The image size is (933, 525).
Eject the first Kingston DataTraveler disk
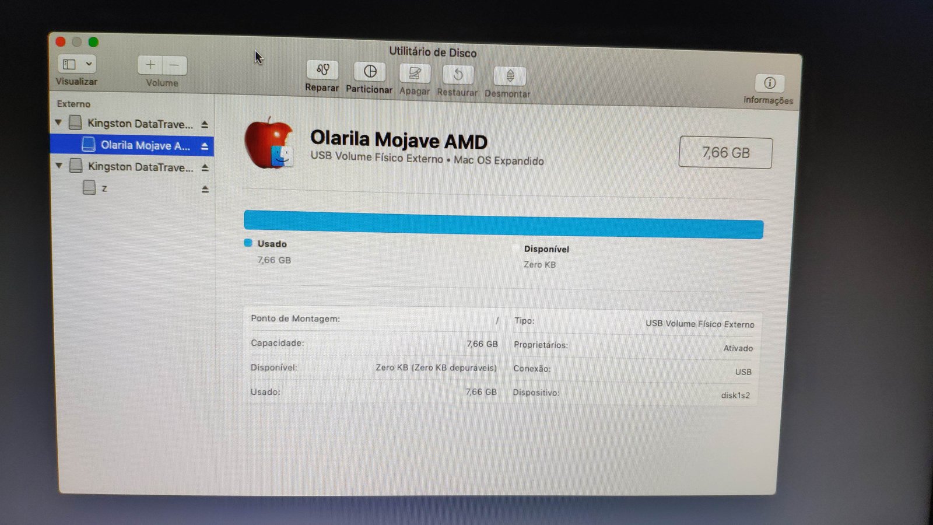click(205, 124)
